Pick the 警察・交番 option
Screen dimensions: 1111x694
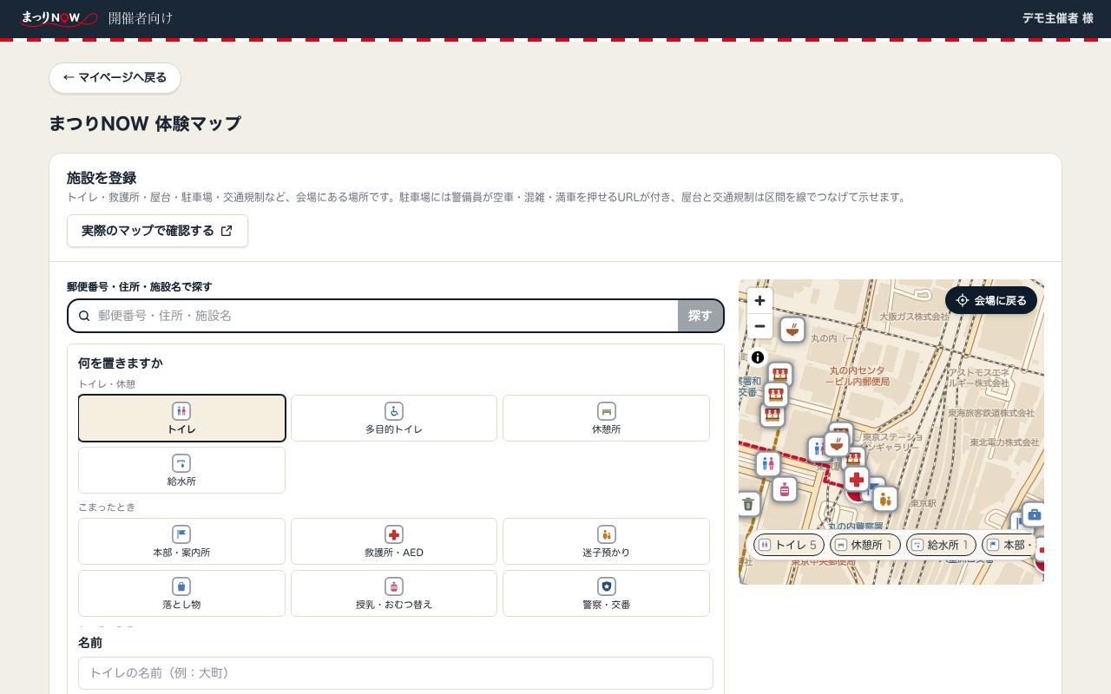[x=606, y=593]
